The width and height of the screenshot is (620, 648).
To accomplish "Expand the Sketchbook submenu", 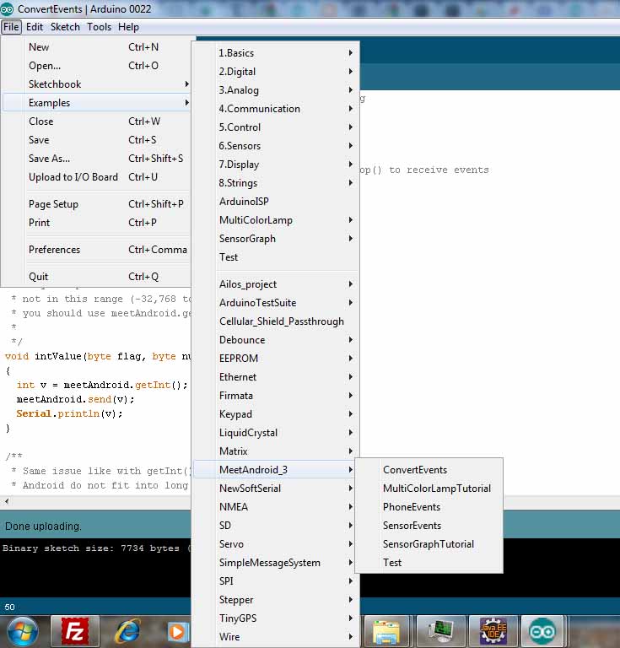I will click(96, 84).
